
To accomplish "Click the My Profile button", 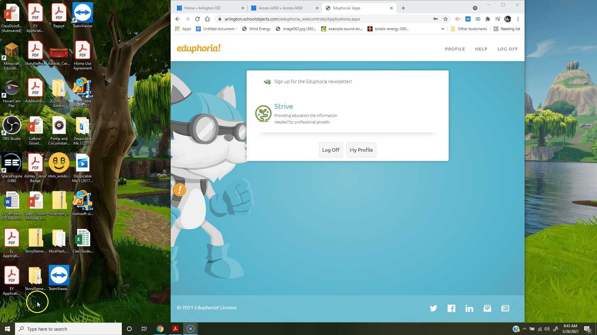I will 361,150.
